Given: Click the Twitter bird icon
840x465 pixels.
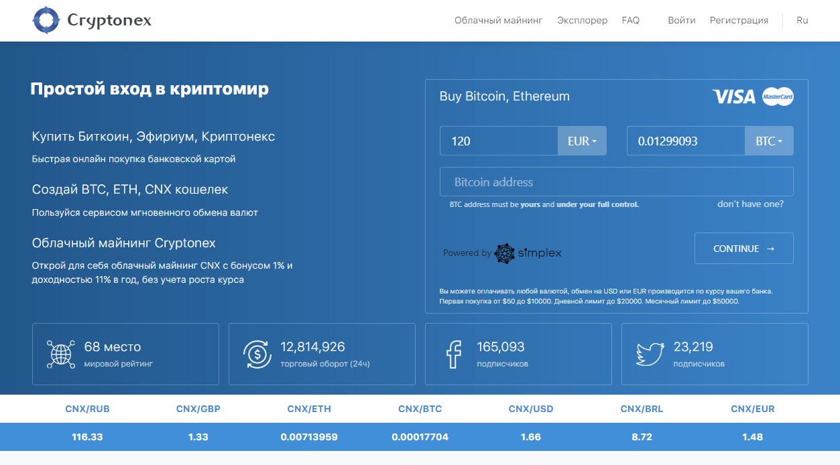Looking at the screenshot, I should coord(650,354).
